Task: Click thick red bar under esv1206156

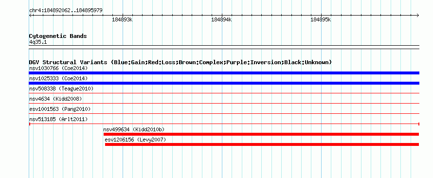Action: pos(262,144)
